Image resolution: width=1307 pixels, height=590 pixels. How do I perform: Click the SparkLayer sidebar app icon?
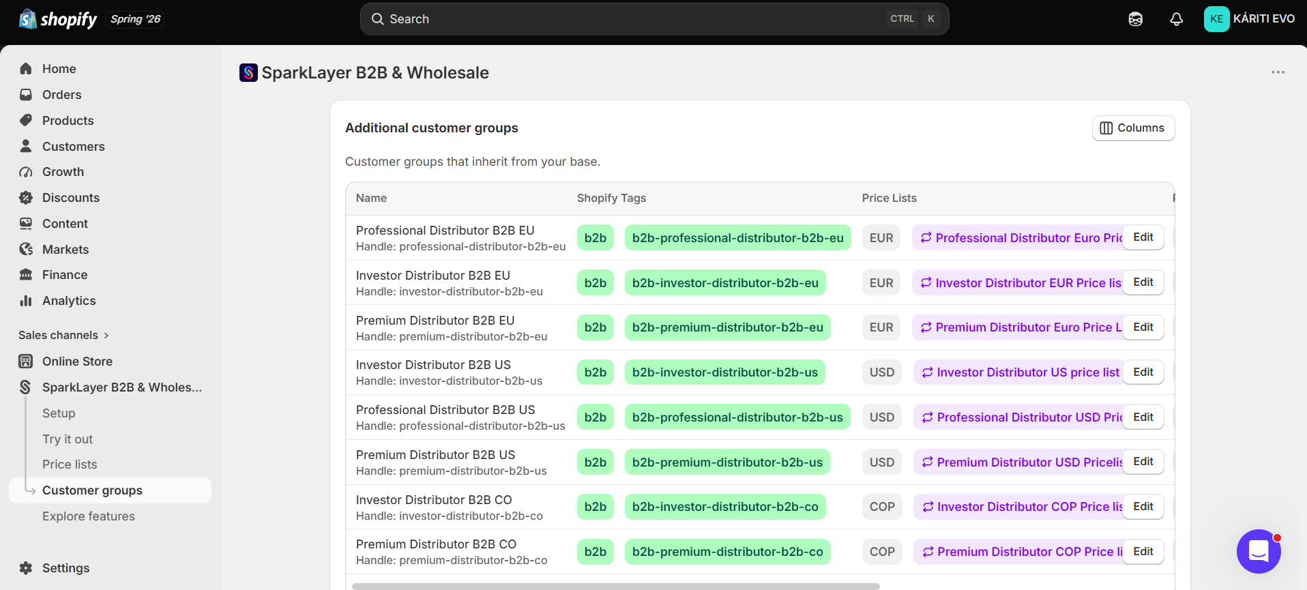[x=26, y=387]
